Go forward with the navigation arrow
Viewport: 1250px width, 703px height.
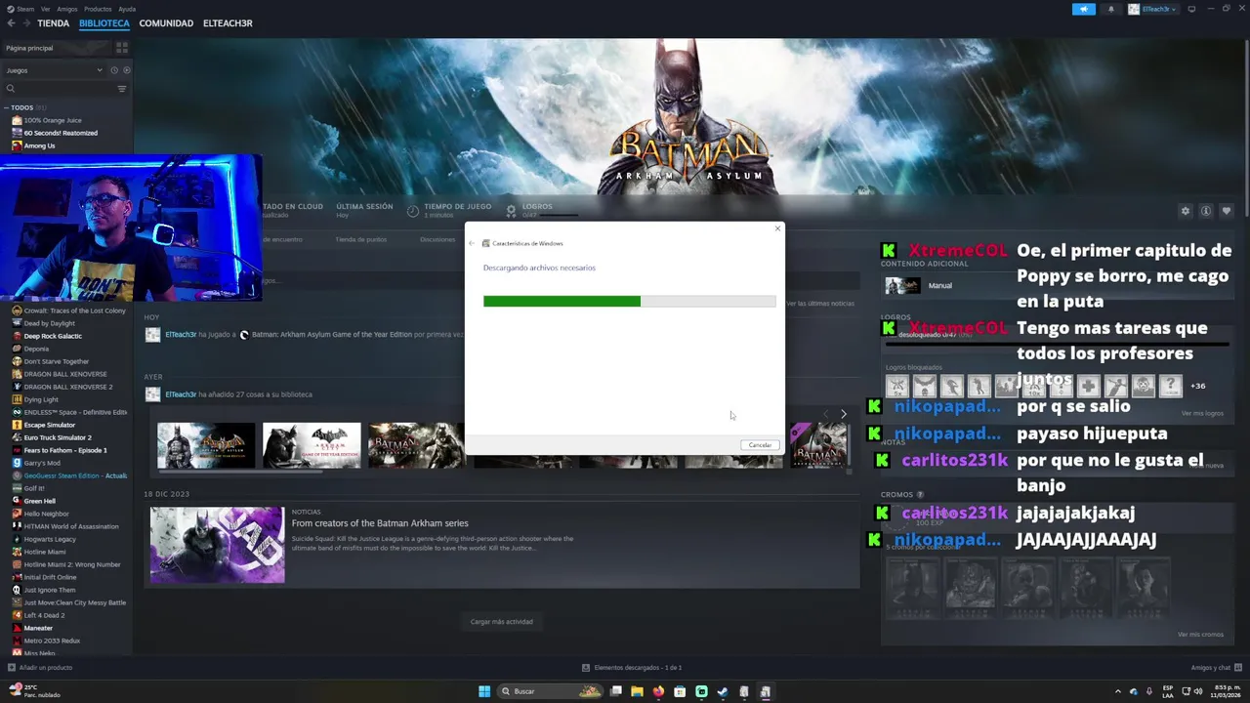25,23
